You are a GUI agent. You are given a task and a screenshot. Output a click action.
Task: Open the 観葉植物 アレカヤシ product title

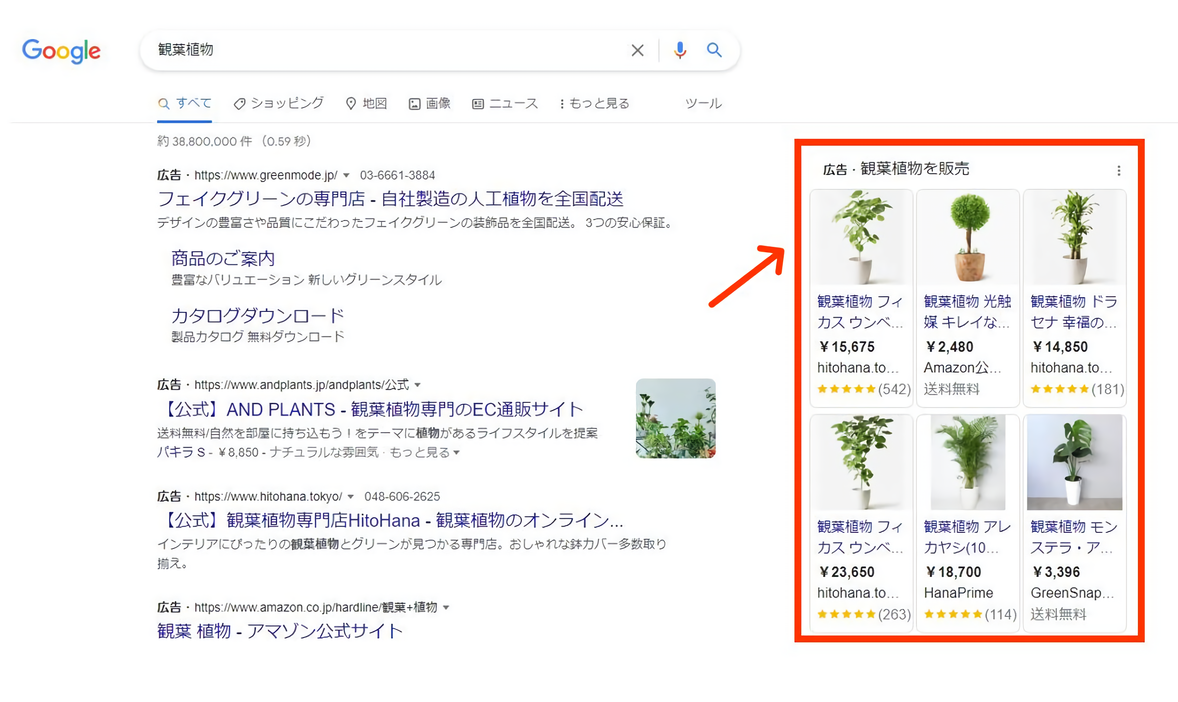(967, 536)
